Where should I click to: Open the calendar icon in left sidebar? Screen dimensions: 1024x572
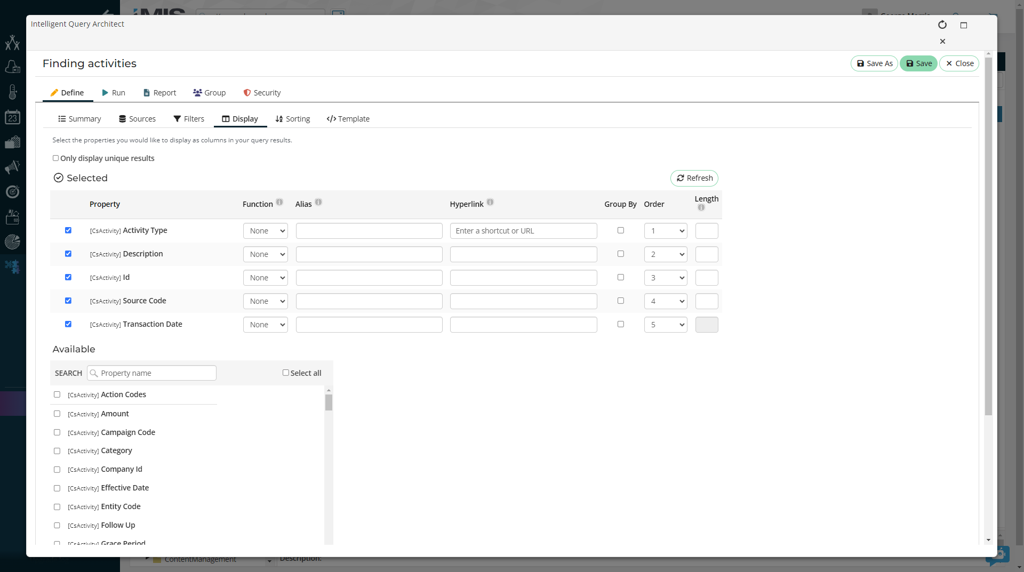tap(12, 117)
